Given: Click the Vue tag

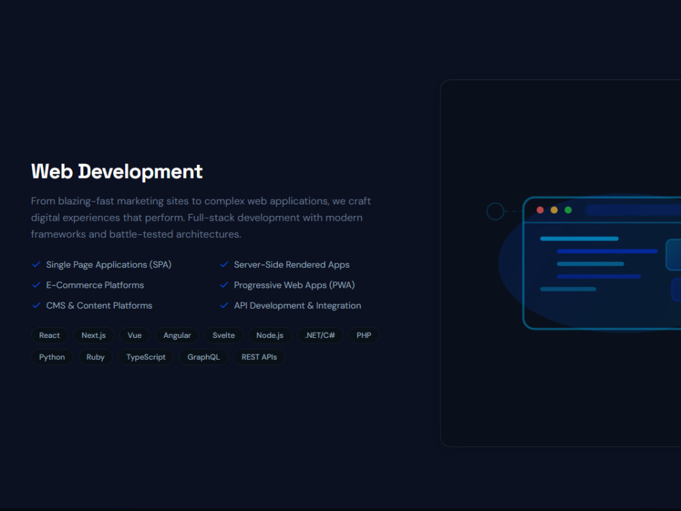Looking at the screenshot, I should [134, 335].
